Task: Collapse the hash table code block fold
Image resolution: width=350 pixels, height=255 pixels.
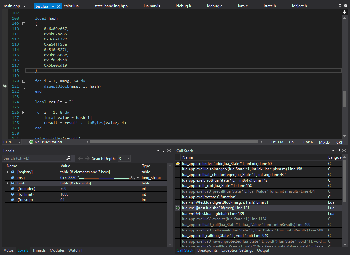Action: point(23,24)
